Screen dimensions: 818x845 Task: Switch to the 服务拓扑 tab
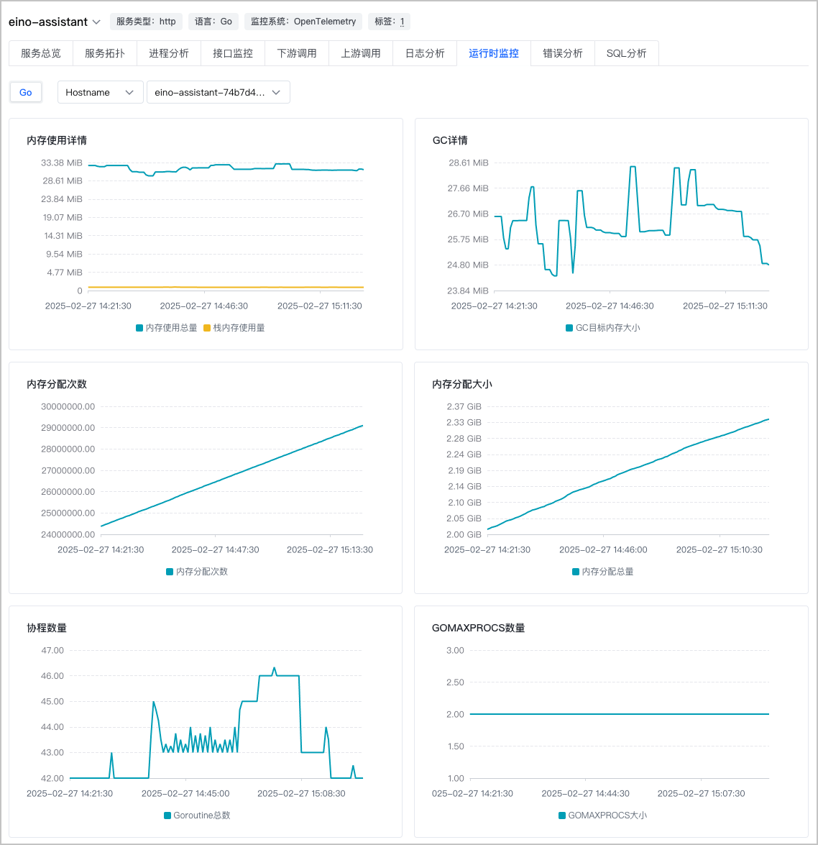click(x=105, y=53)
